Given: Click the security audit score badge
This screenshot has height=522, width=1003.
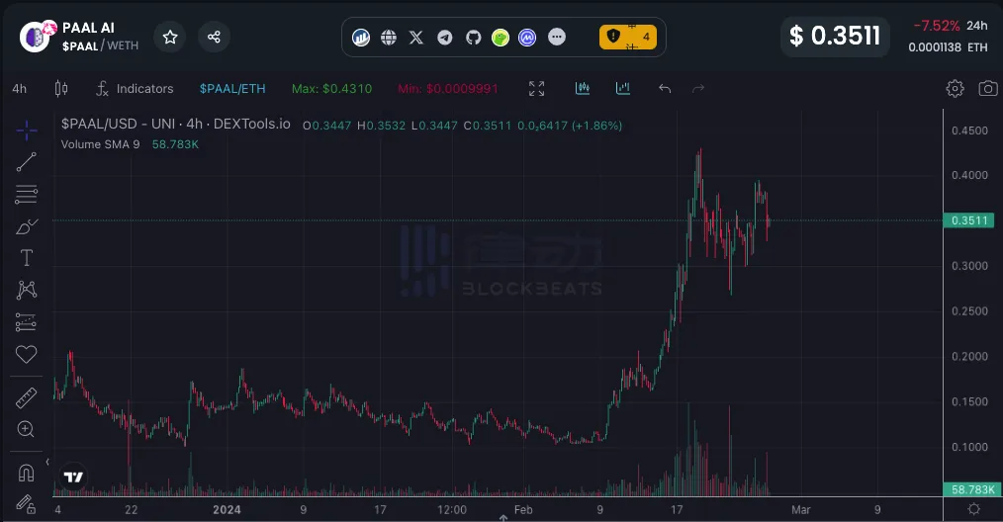Looking at the screenshot, I should coord(627,38).
